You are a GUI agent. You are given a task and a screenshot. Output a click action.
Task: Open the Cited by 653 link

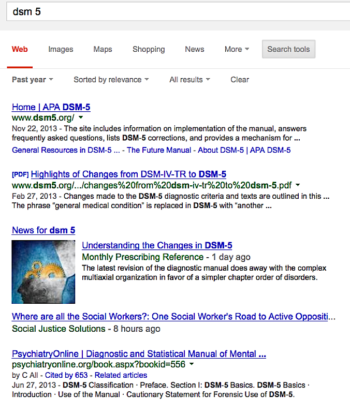click(x=66, y=375)
